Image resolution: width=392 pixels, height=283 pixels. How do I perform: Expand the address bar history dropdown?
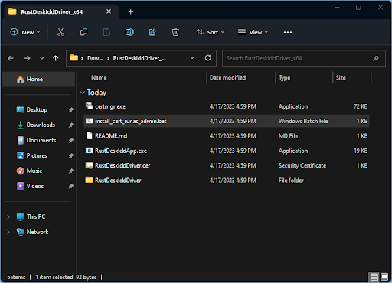pyautogui.click(x=192, y=58)
